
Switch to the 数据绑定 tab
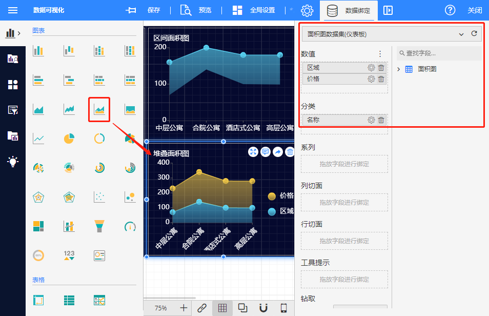click(349, 10)
